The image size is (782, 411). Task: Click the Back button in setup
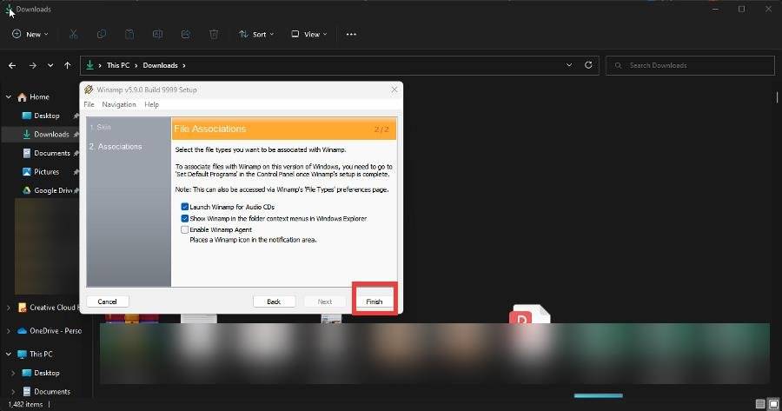pyautogui.click(x=274, y=302)
